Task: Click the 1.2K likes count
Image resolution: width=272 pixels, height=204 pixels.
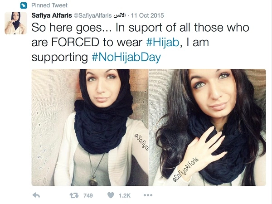Action: [x=124, y=195]
